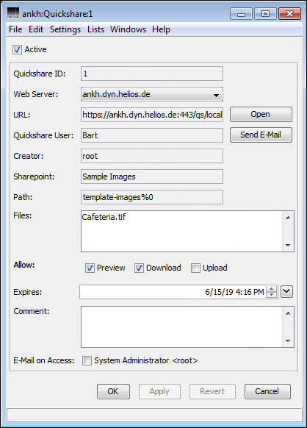Open the File menu
This screenshot has height=428, width=307.
[x=15, y=29]
